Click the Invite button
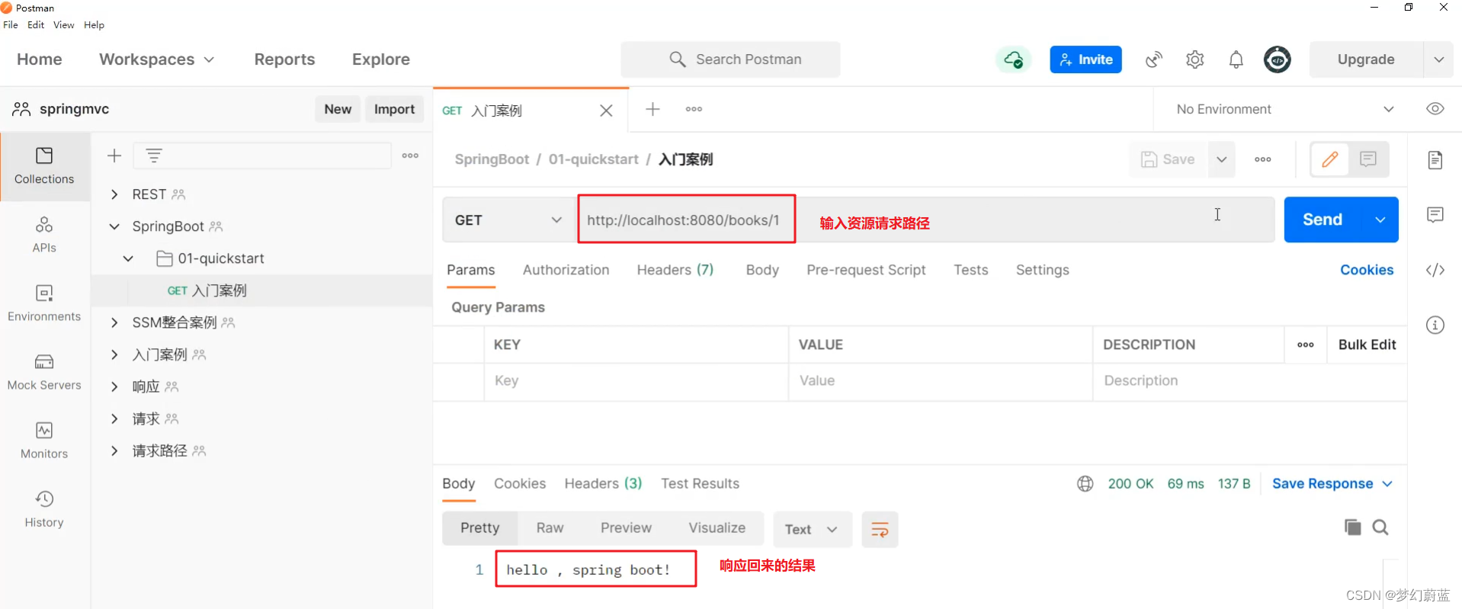This screenshot has height=609, width=1462. pos(1085,59)
